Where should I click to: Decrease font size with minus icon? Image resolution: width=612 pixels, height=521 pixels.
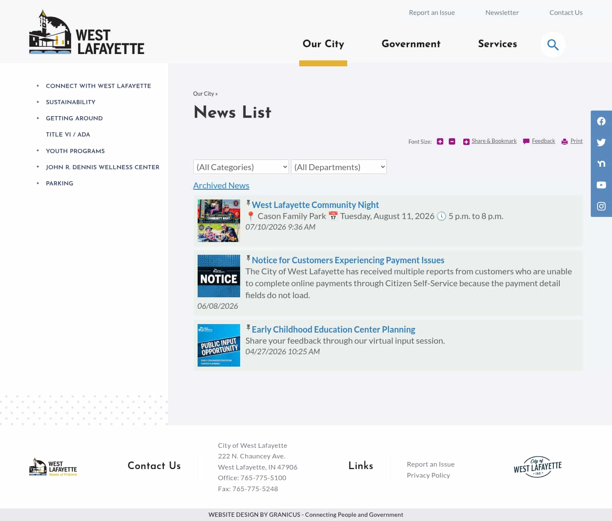[452, 141]
